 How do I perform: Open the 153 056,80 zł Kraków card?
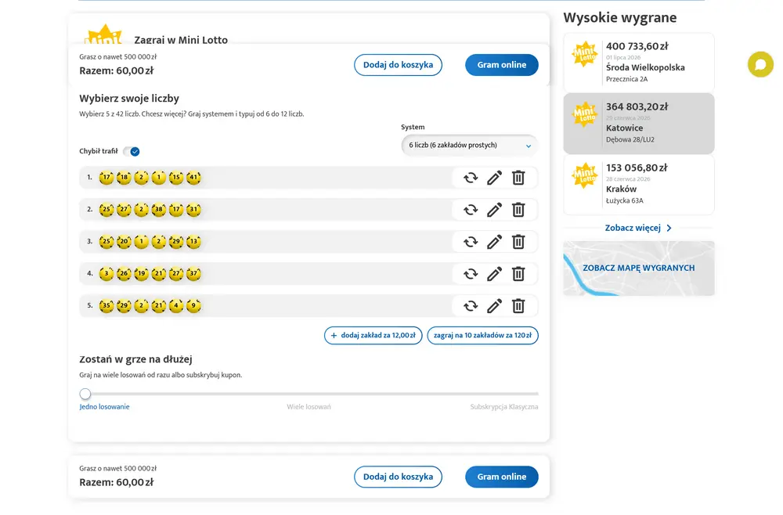pyautogui.click(x=639, y=185)
